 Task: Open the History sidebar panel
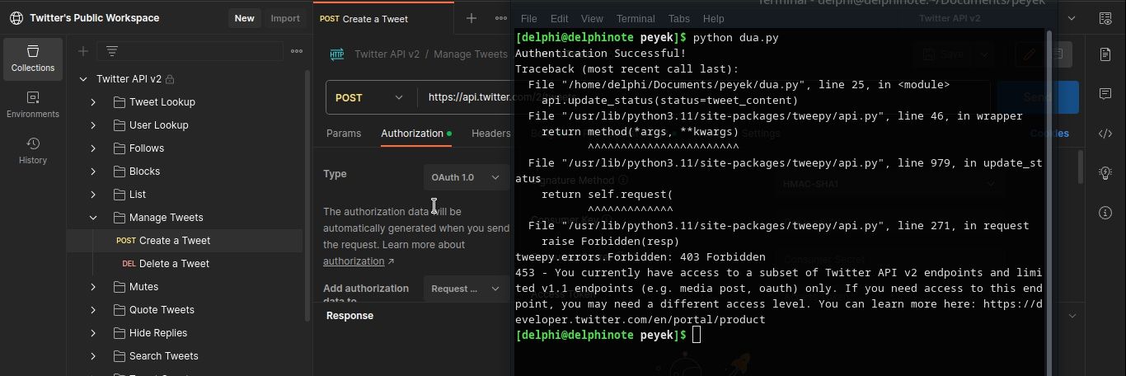[33, 151]
